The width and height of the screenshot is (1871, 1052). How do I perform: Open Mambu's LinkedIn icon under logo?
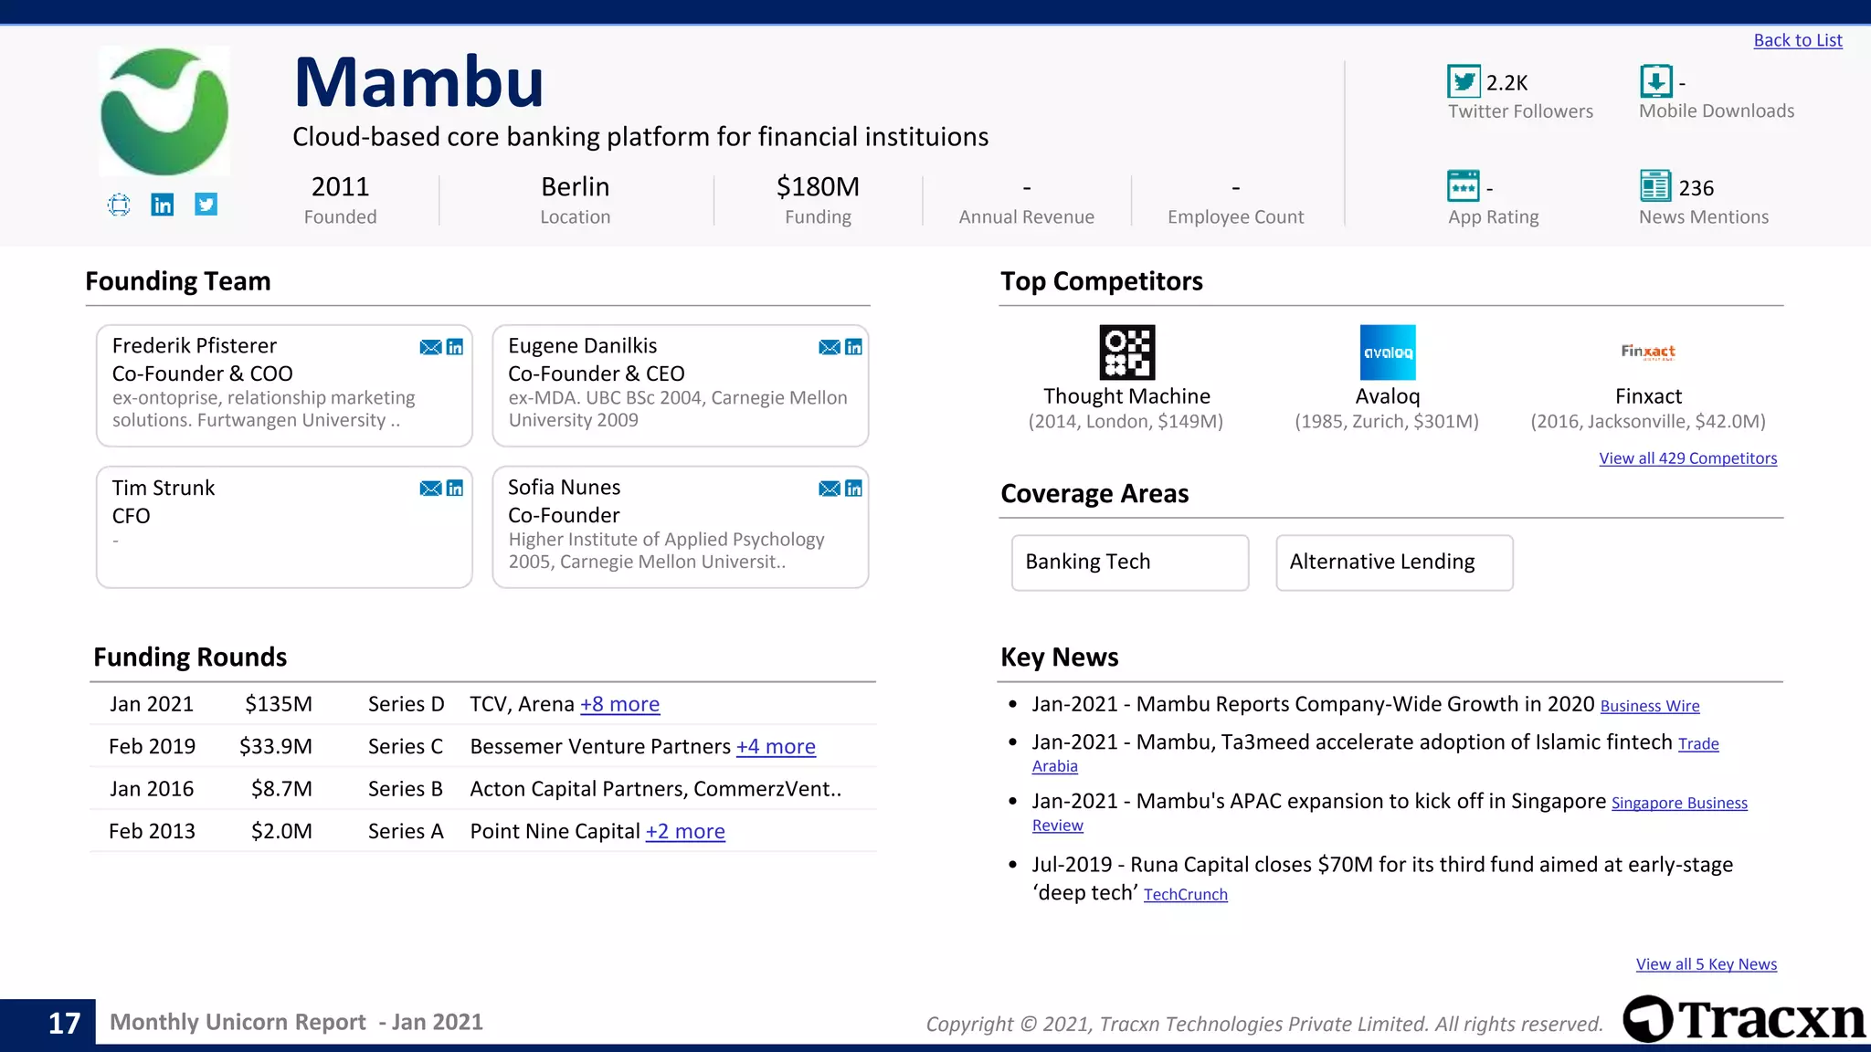click(163, 205)
